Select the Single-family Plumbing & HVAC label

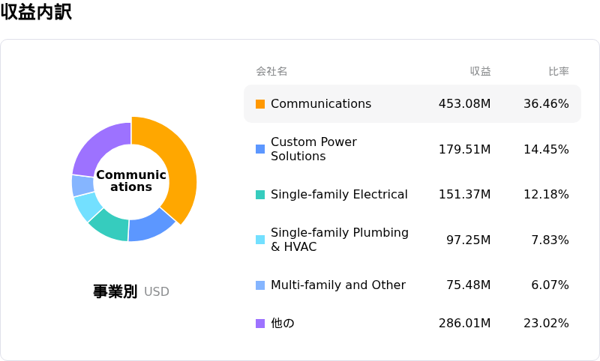coord(340,240)
